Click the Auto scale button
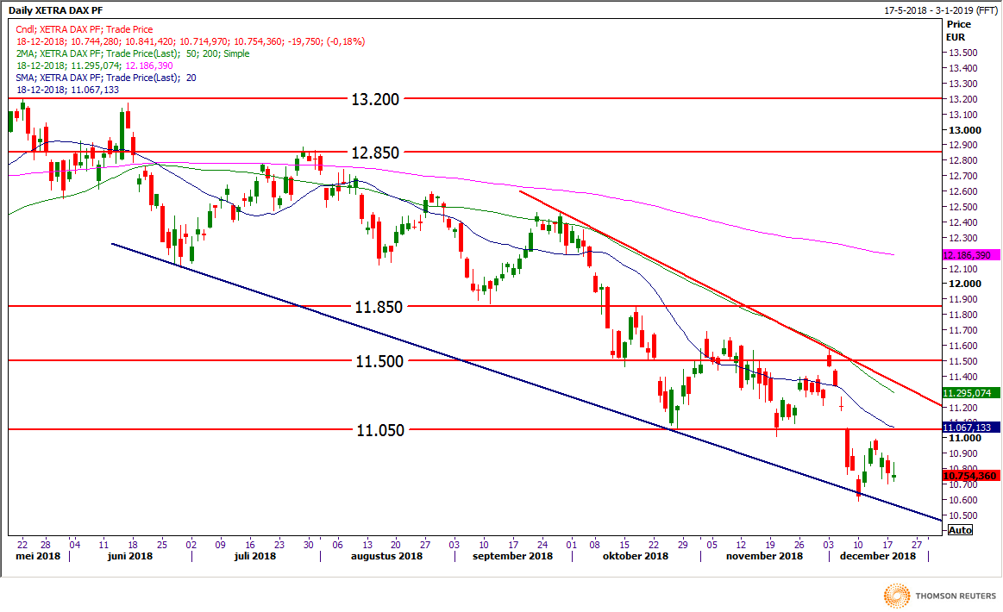This screenshot has height=612, width=1003. 960,529
